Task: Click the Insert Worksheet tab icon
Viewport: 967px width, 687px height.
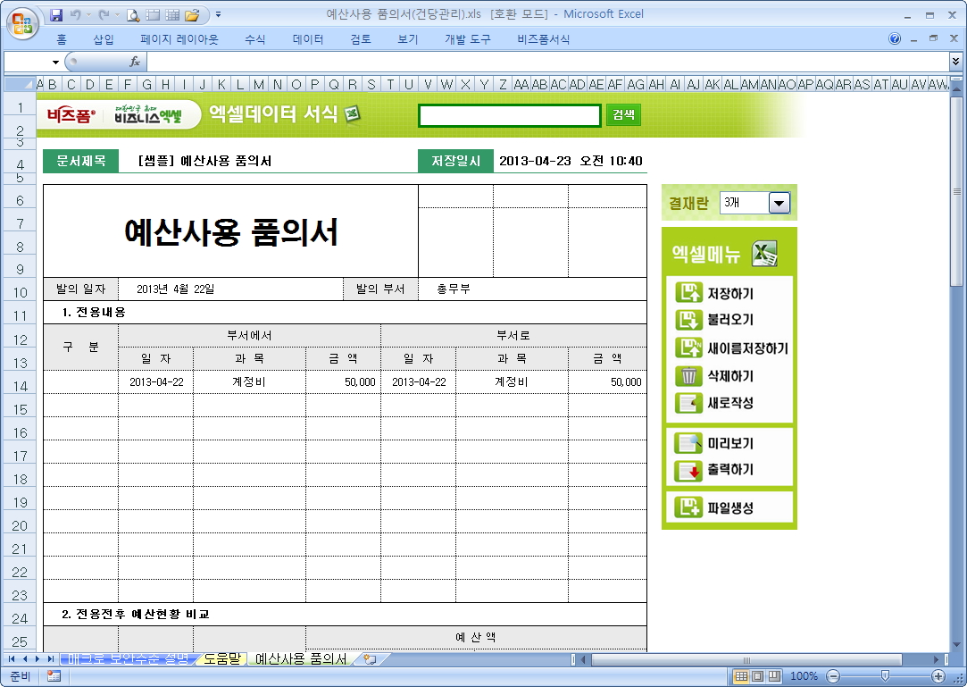Action: [370, 659]
